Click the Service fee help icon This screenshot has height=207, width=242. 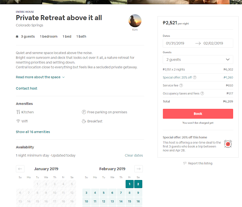coord(181,85)
